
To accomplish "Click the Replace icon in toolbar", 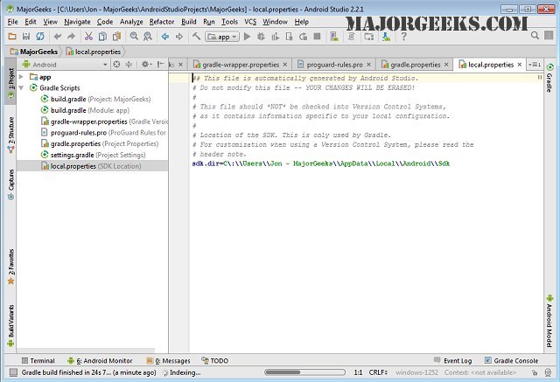I will 148,37.
